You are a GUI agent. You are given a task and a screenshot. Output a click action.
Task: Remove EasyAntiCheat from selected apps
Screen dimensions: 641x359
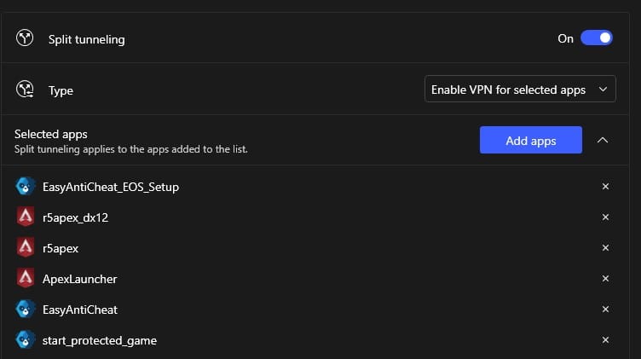coord(605,310)
